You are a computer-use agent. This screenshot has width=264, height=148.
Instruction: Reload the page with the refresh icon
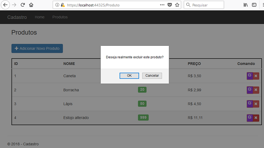point(23,5)
